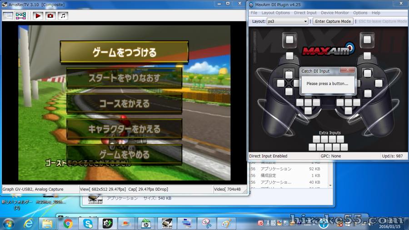This screenshot has width=409, height=230.
Task: Open the Direct Input menu
Action: point(305,13)
